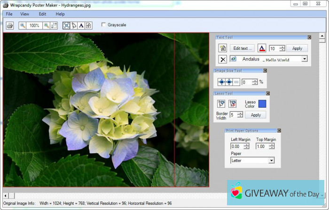Click the print icon in the toolbar

tap(10, 25)
